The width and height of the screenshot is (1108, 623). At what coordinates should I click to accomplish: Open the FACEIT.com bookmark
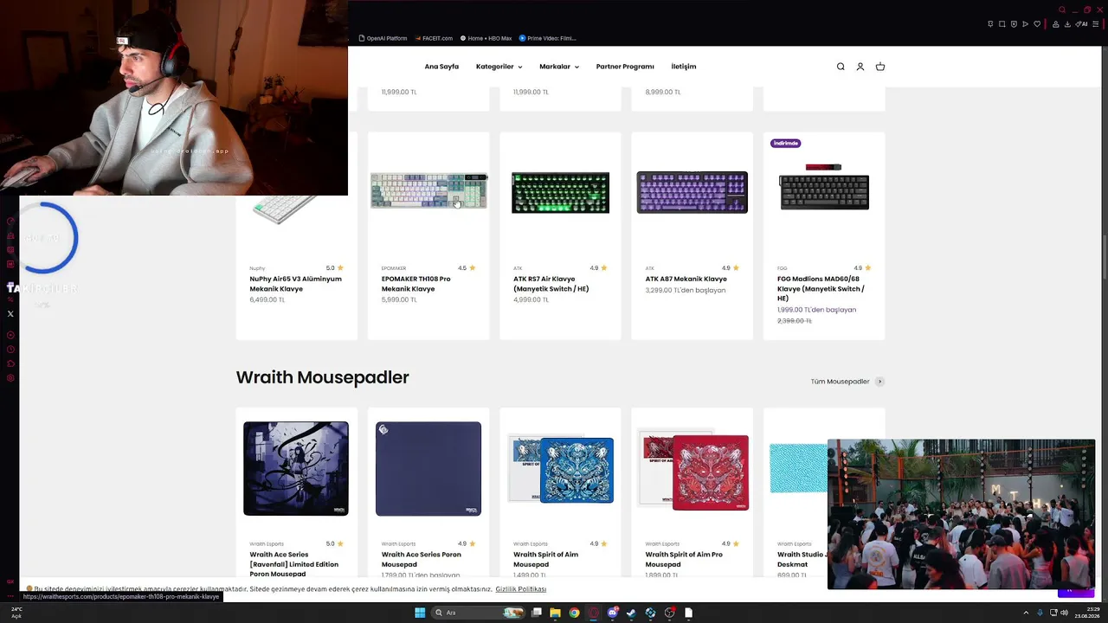(x=434, y=38)
